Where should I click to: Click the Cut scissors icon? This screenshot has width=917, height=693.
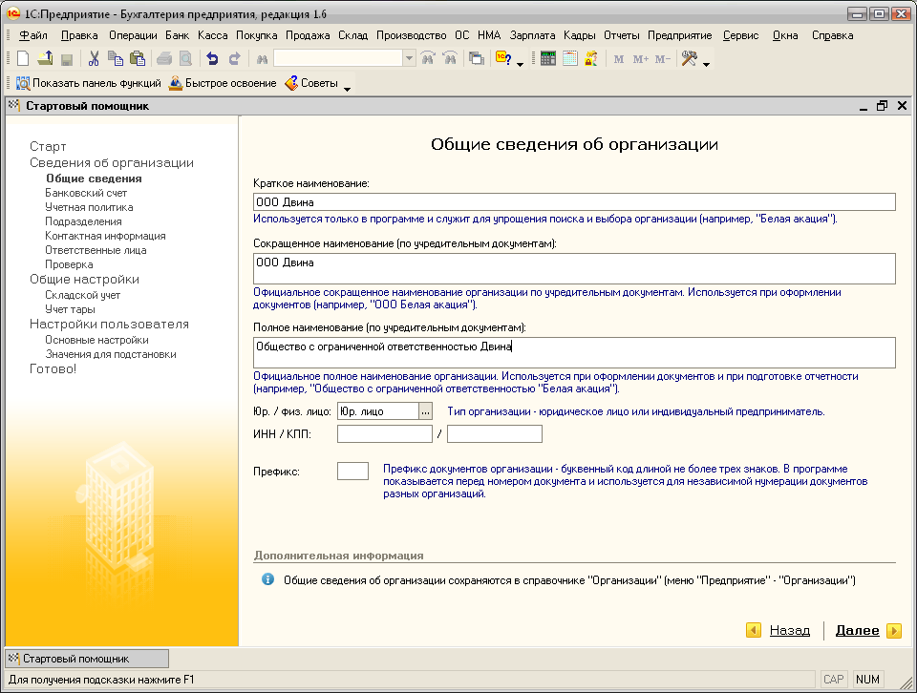(94, 58)
